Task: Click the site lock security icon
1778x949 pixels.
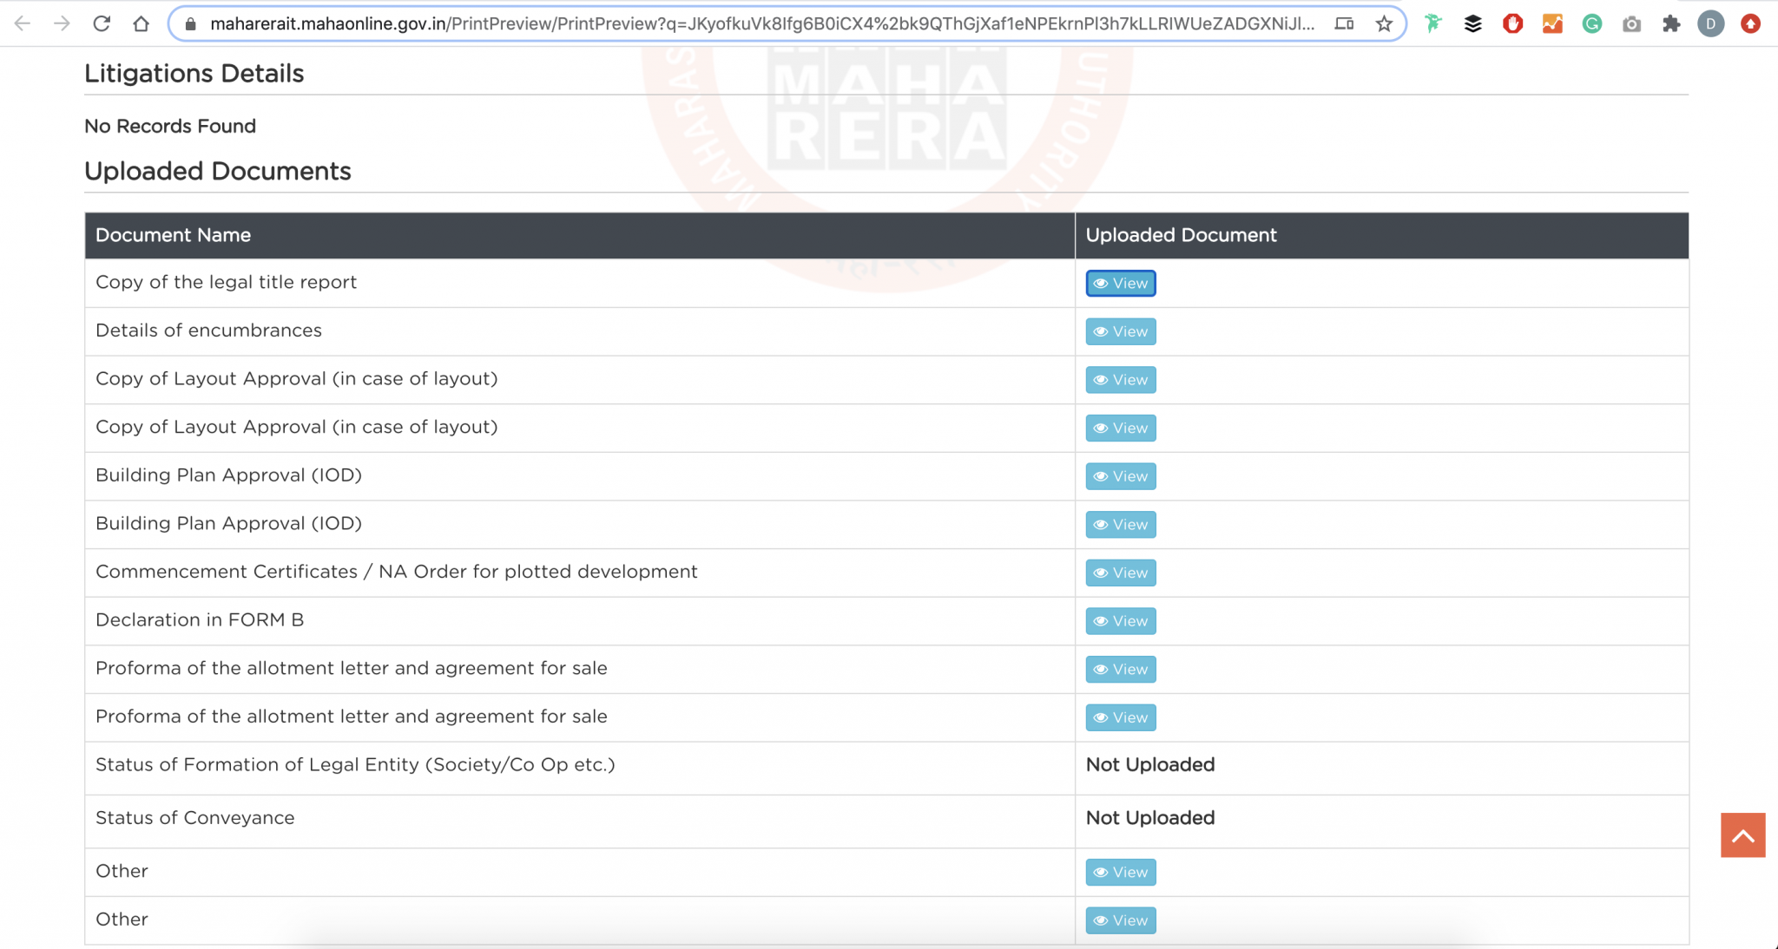Action: (191, 24)
